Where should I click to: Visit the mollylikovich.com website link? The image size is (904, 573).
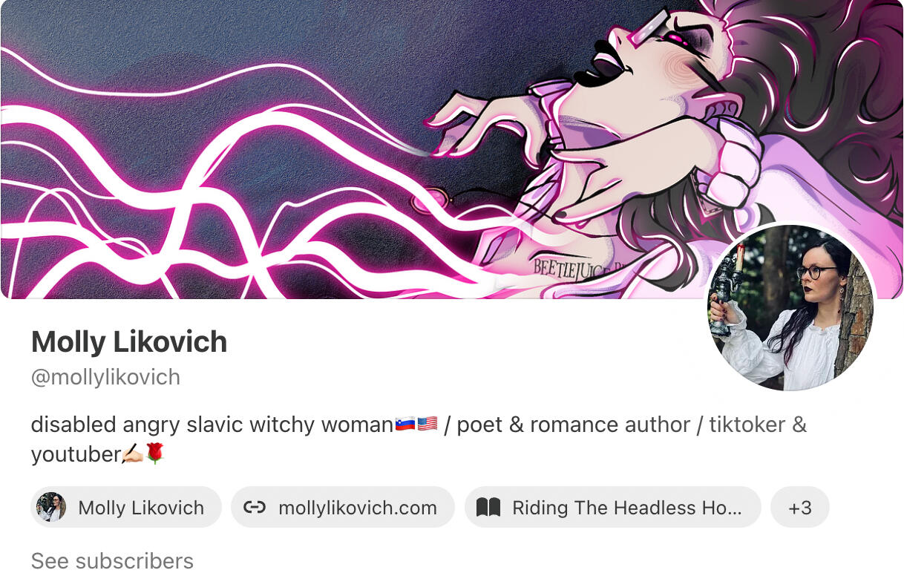click(343, 508)
